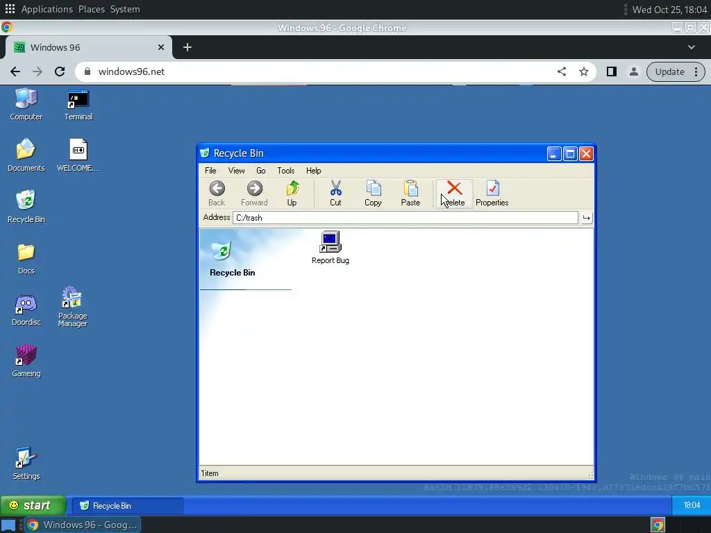The height and width of the screenshot is (533, 711).
Task: Open Properties from the toolbar
Action: [x=492, y=194]
